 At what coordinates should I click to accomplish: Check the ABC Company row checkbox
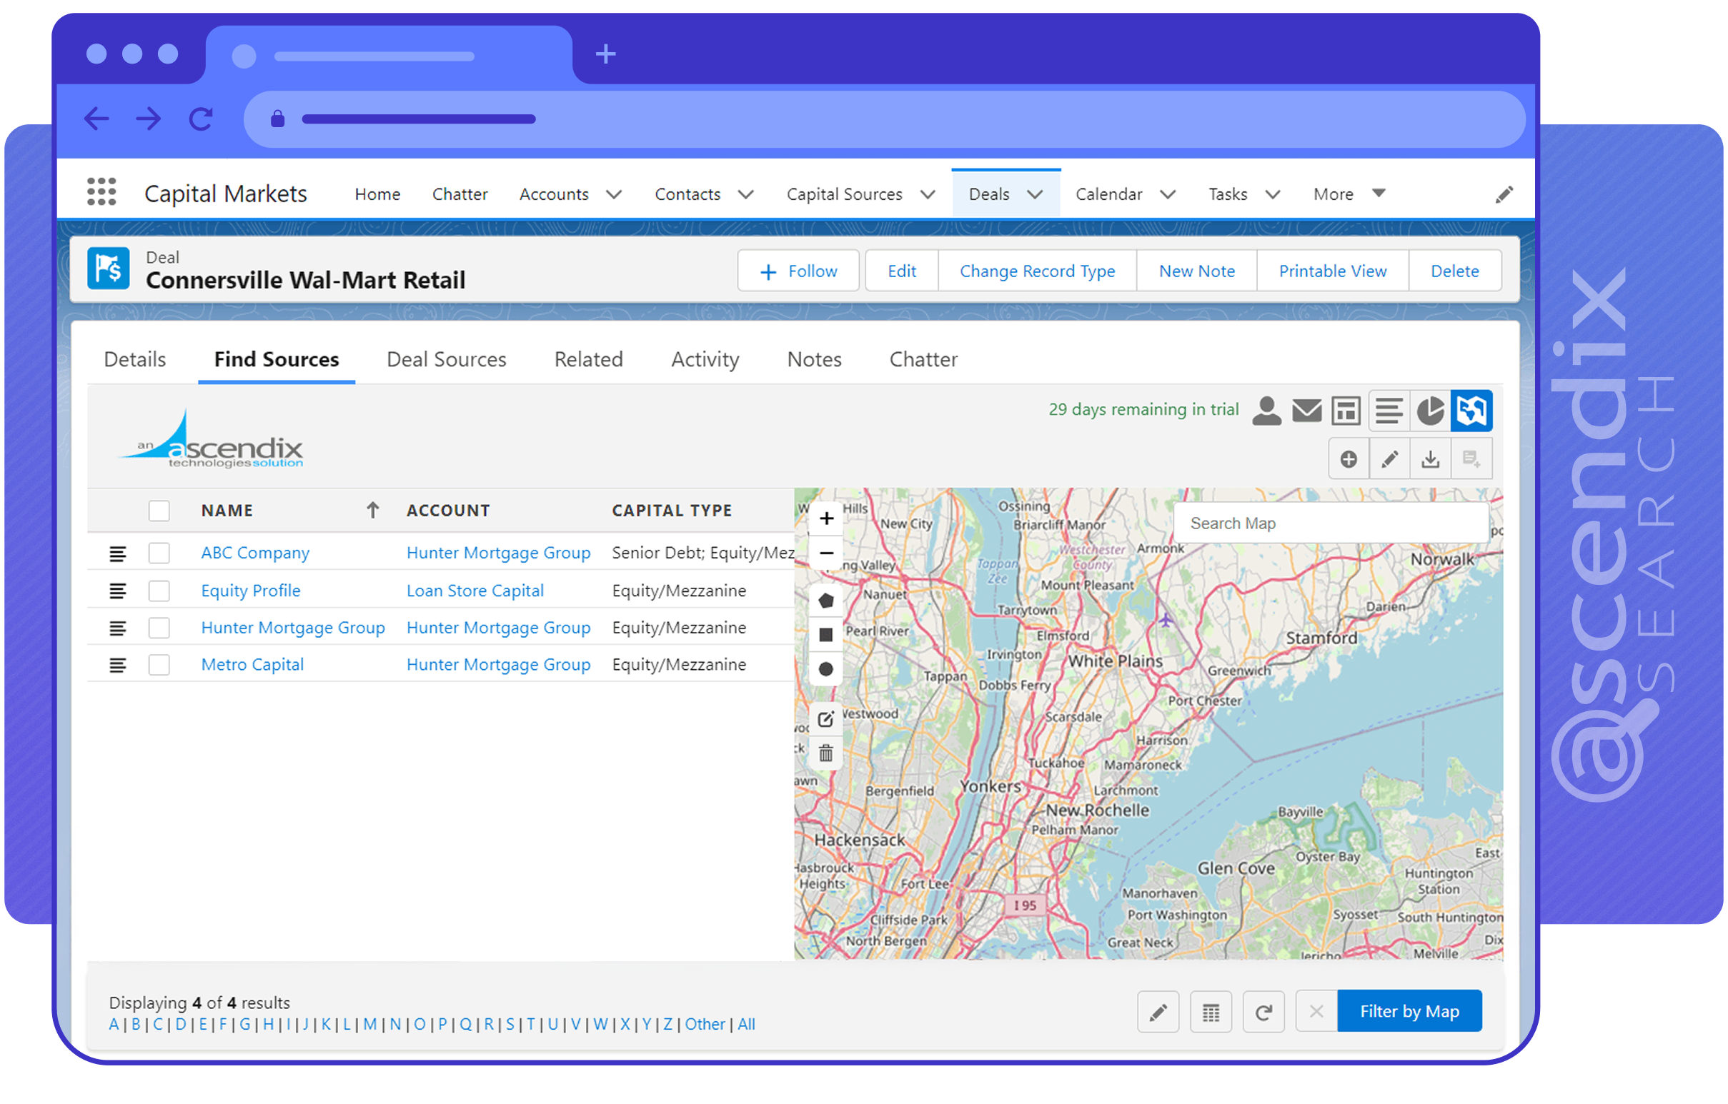[x=159, y=553]
